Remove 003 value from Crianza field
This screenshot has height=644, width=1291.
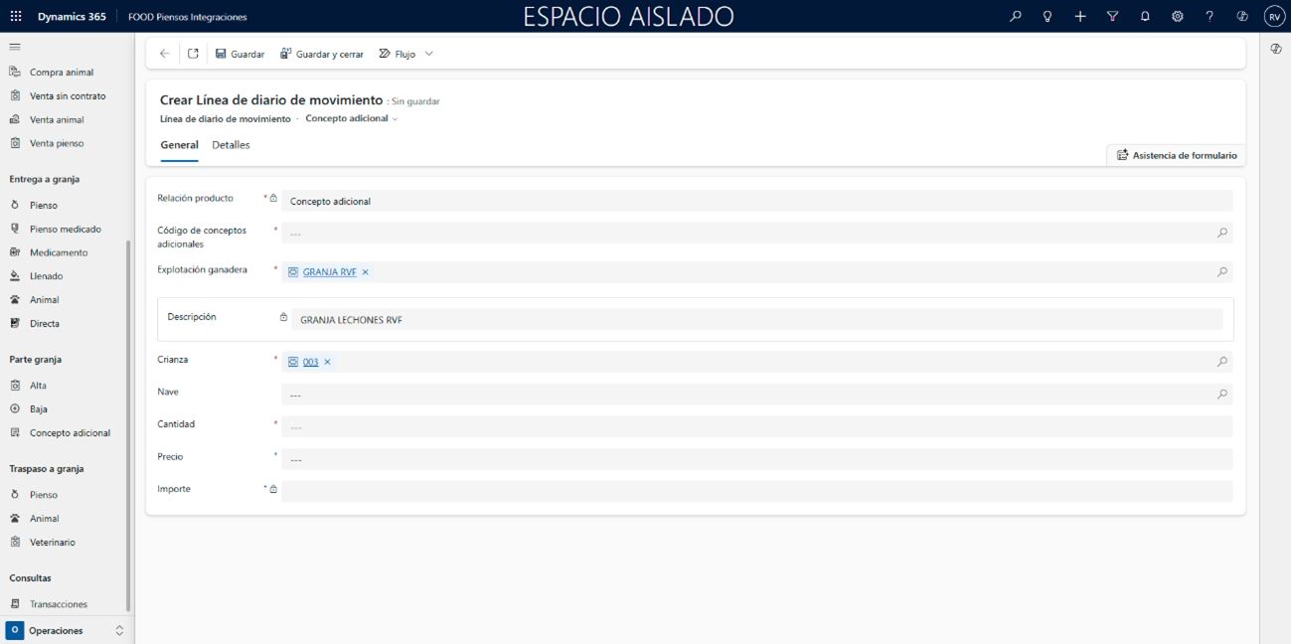coord(328,363)
